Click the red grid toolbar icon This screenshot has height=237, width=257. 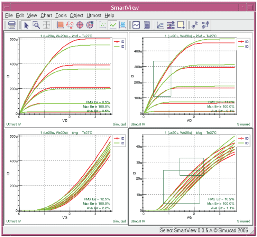pyautogui.click(x=60, y=25)
